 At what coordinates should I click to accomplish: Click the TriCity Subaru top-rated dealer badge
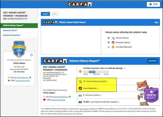point(19,48)
